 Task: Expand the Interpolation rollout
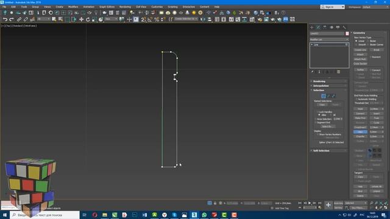tap(329, 86)
